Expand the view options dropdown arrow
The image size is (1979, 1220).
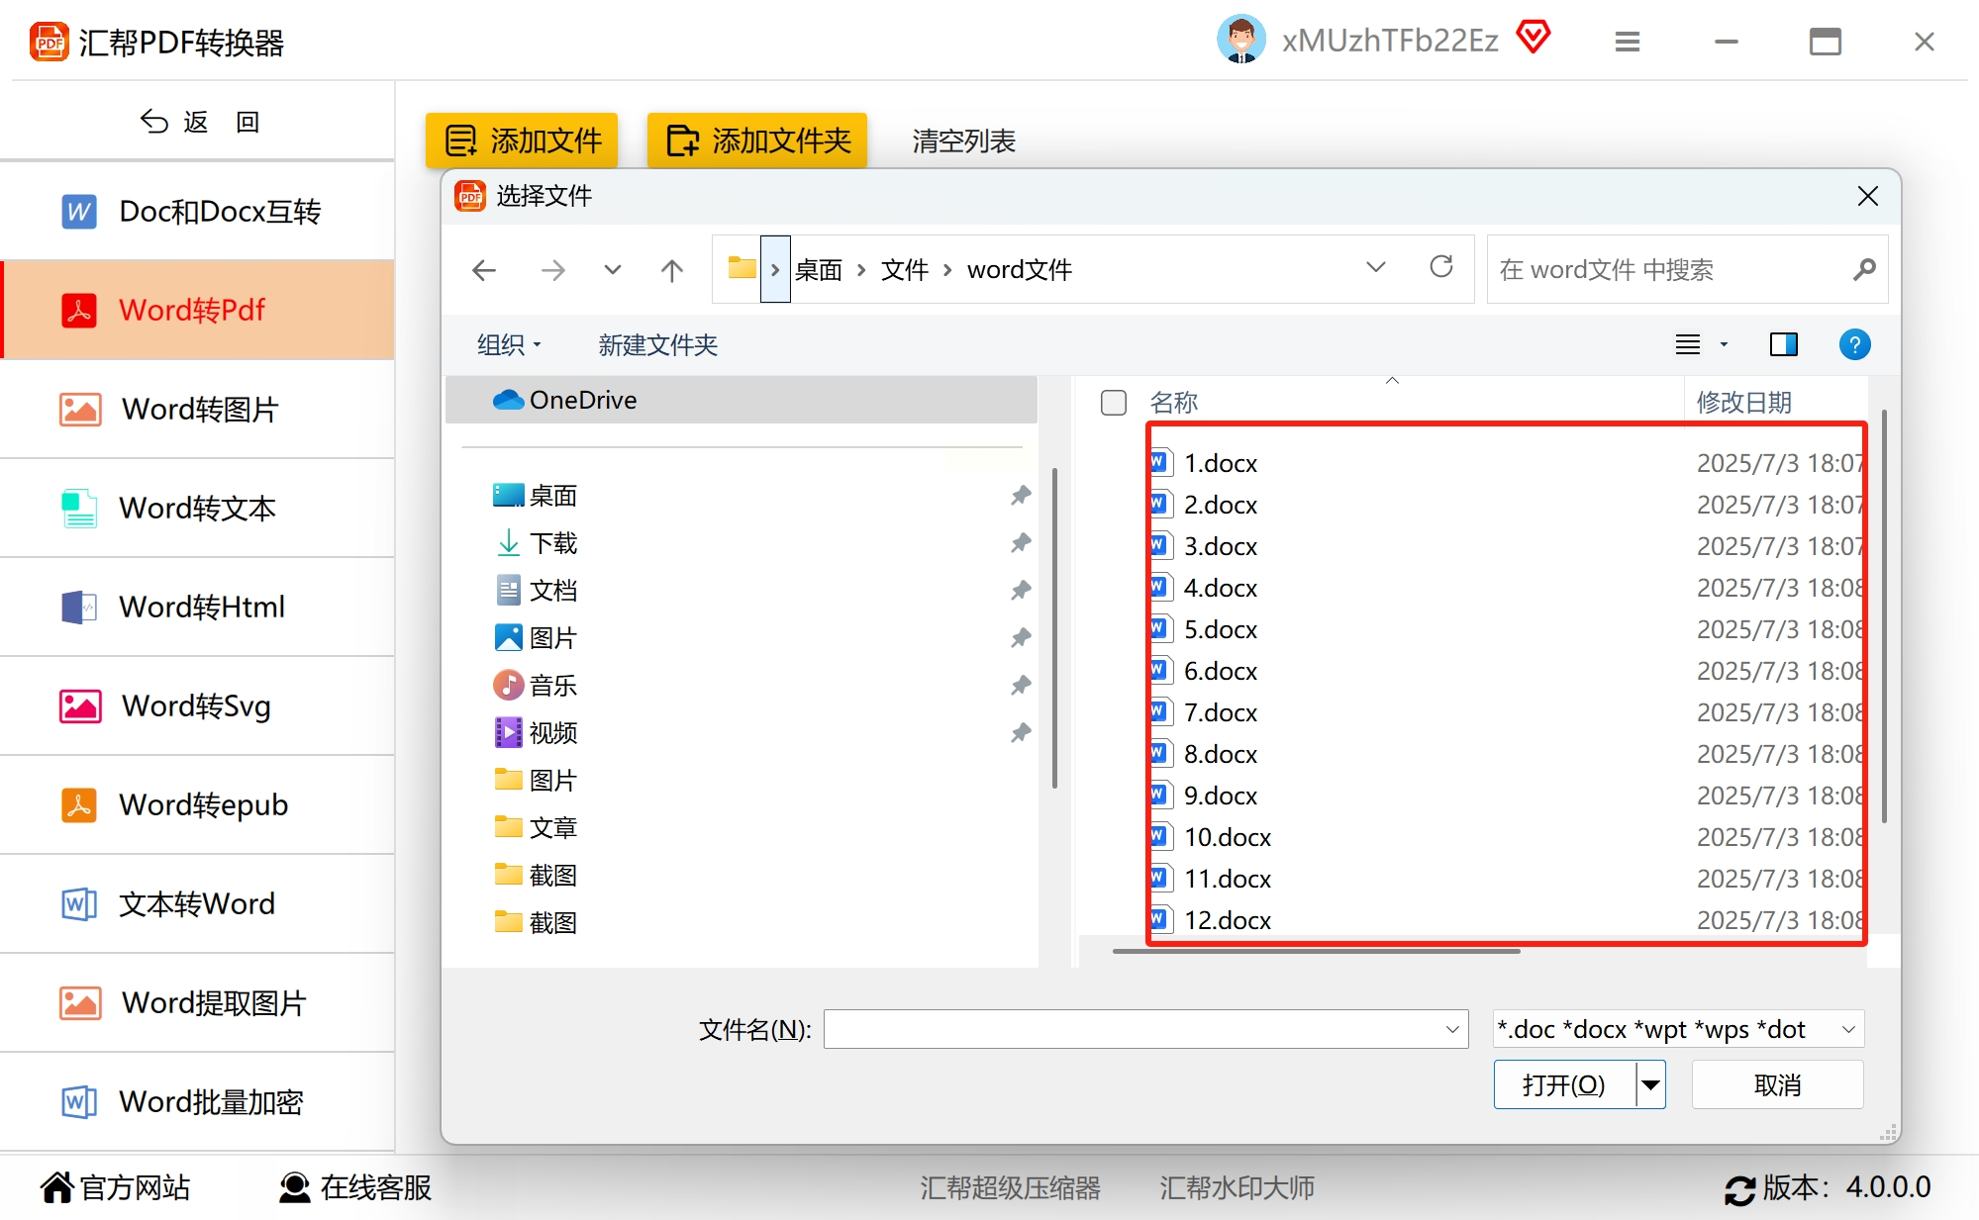[x=1724, y=344]
